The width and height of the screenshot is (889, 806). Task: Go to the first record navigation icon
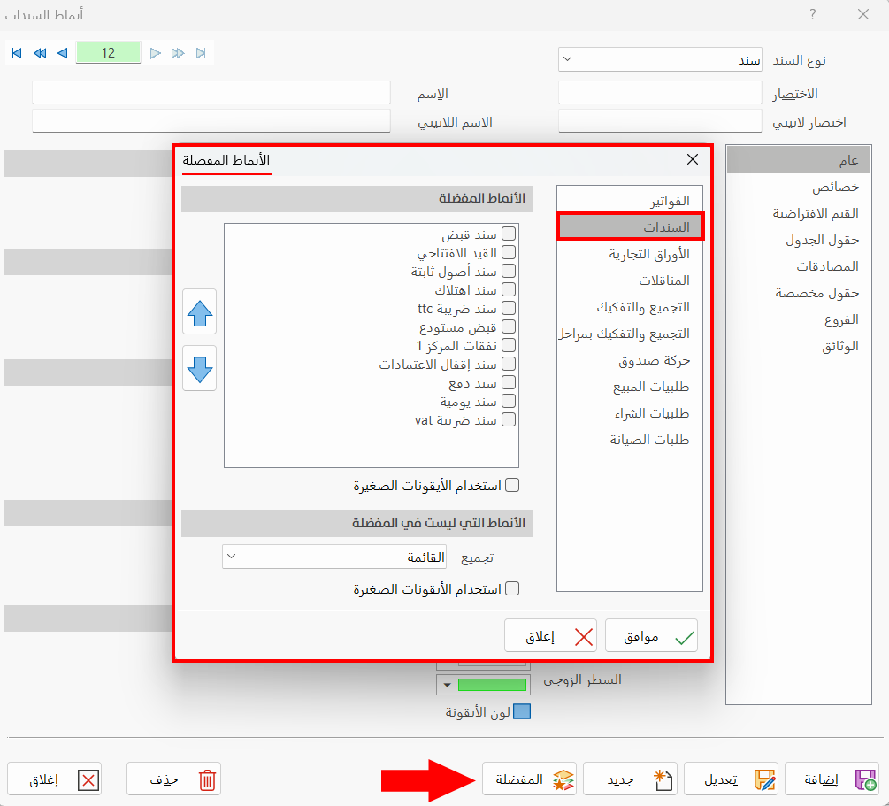[x=17, y=53]
